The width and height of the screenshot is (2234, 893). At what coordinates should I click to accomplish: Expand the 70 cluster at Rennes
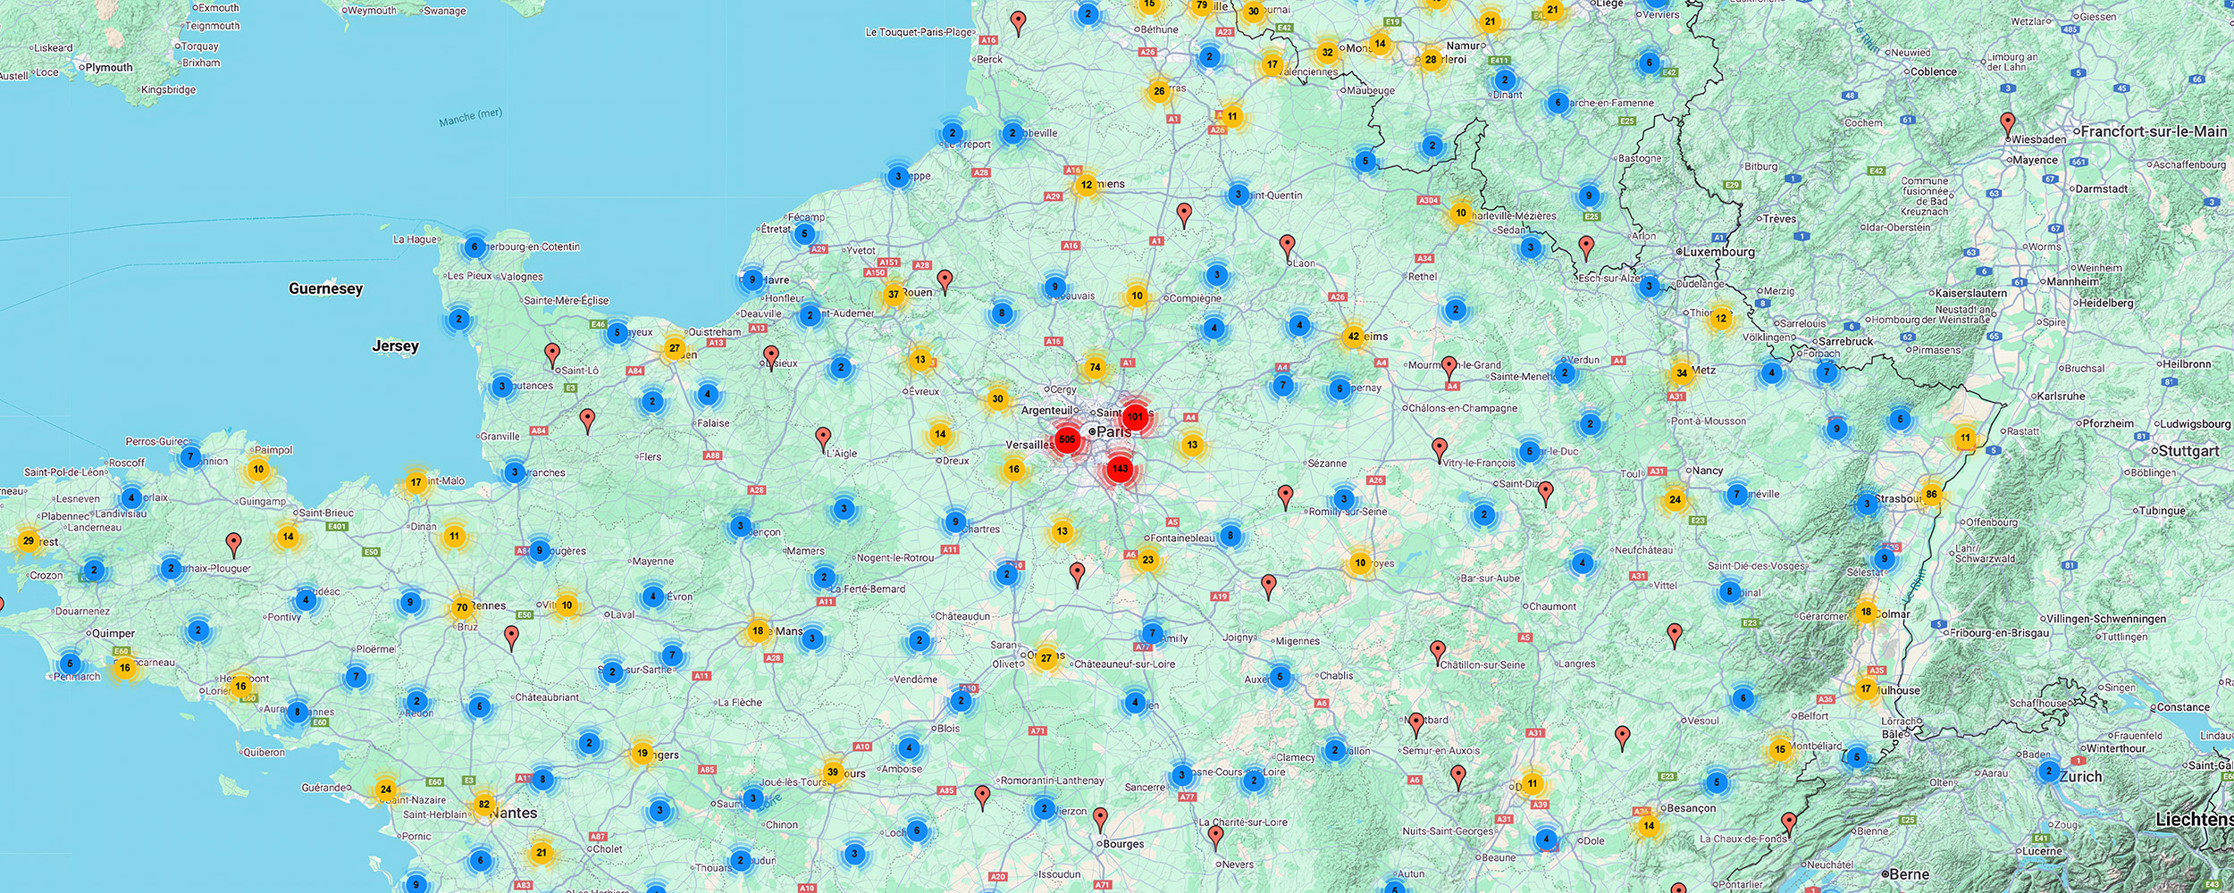tap(461, 607)
